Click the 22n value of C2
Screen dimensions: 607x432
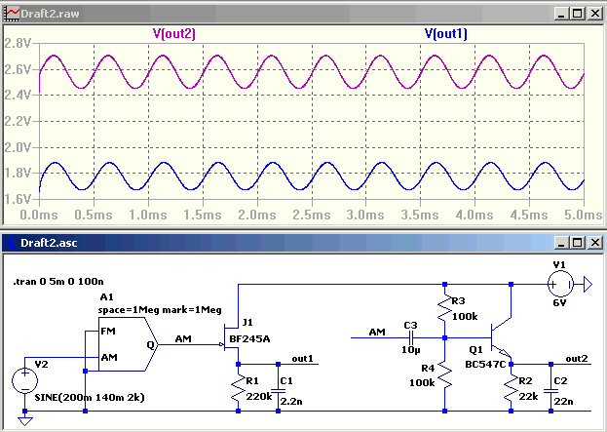pos(563,402)
